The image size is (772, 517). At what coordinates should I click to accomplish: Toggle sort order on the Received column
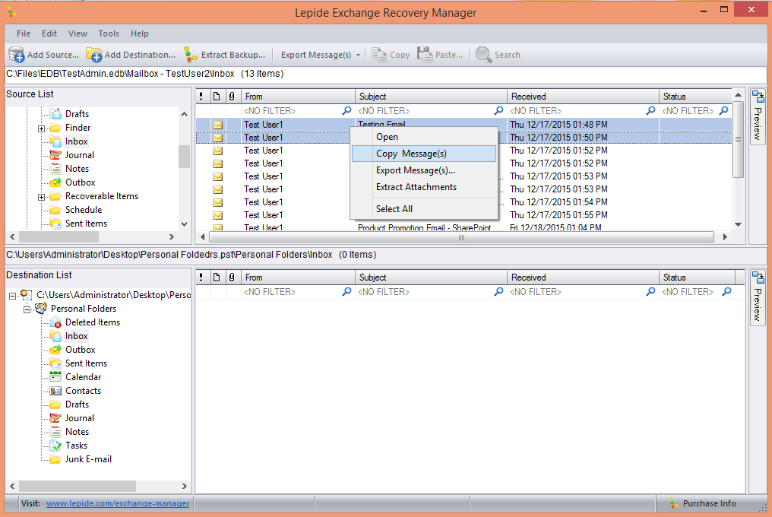pyautogui.click(x=584, y=96)
